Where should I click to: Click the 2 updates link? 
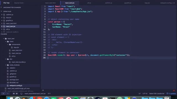(x=171, y=94)
